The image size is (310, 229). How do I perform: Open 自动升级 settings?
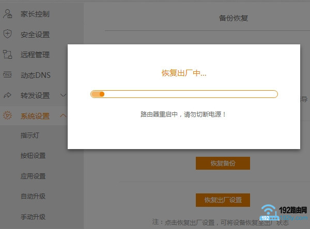[33, 196]
